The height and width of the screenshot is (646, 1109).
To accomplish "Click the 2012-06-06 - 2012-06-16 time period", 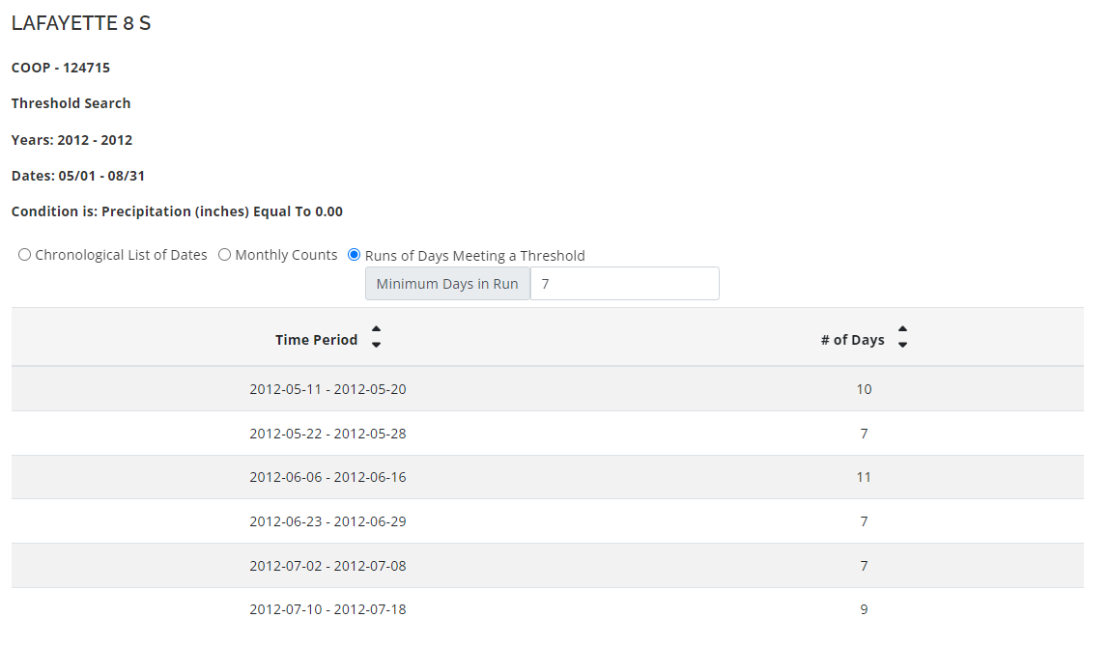I will pyautogui.click(x=327, y=477).
